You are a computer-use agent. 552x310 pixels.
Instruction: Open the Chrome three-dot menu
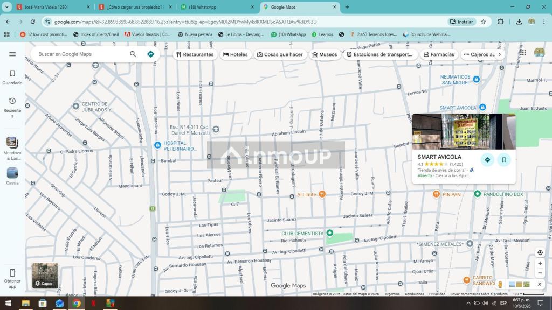[544, 22]
